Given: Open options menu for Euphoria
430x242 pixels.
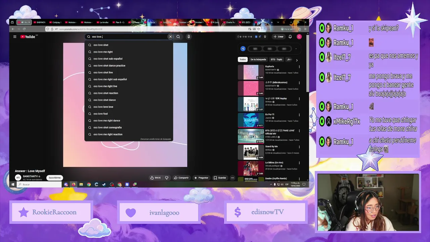Looking at the screenshot, I should [299, 67].
